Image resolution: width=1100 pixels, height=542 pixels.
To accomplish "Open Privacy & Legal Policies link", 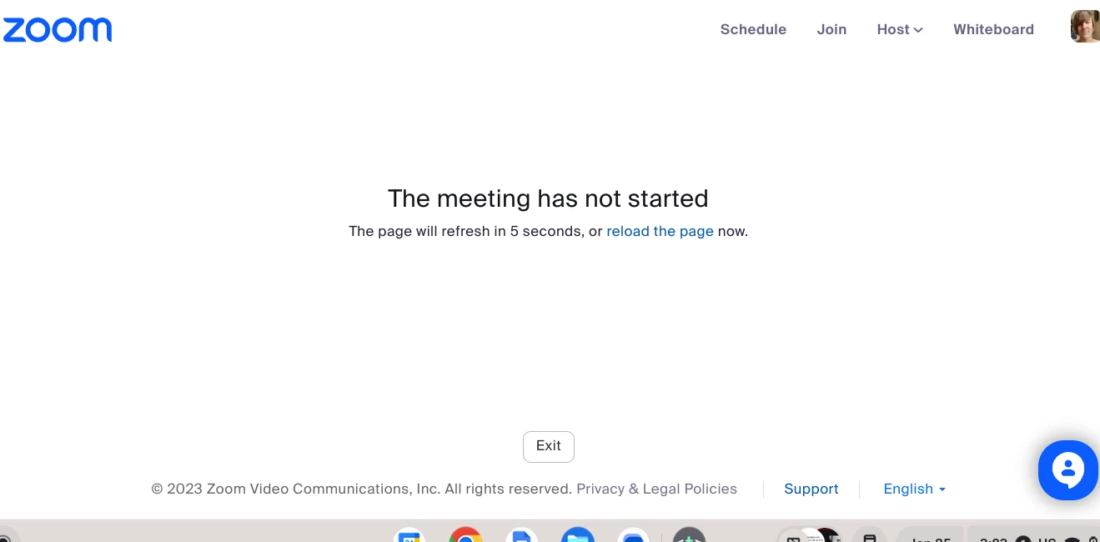I will click(657, 489).
